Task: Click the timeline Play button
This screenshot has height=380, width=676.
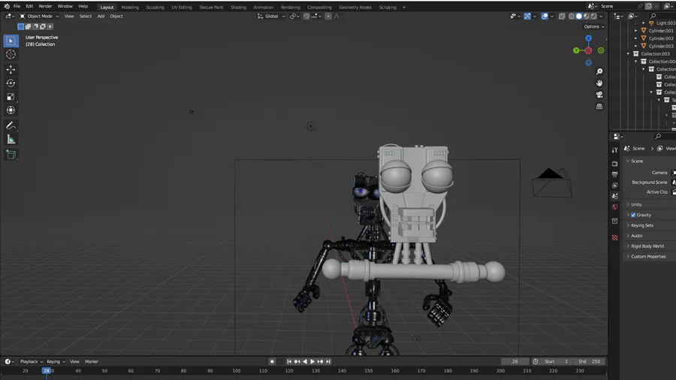Action: click(x=312, y=361)
